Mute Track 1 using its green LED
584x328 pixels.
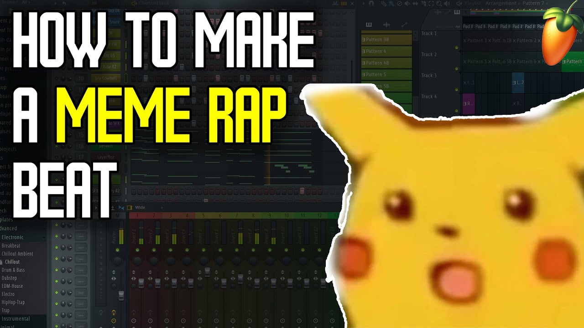pyautogui.click(x=456, y=47)
